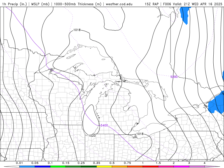Click the legend value 4
224x168 pixels.
click(x=205, y=163)
